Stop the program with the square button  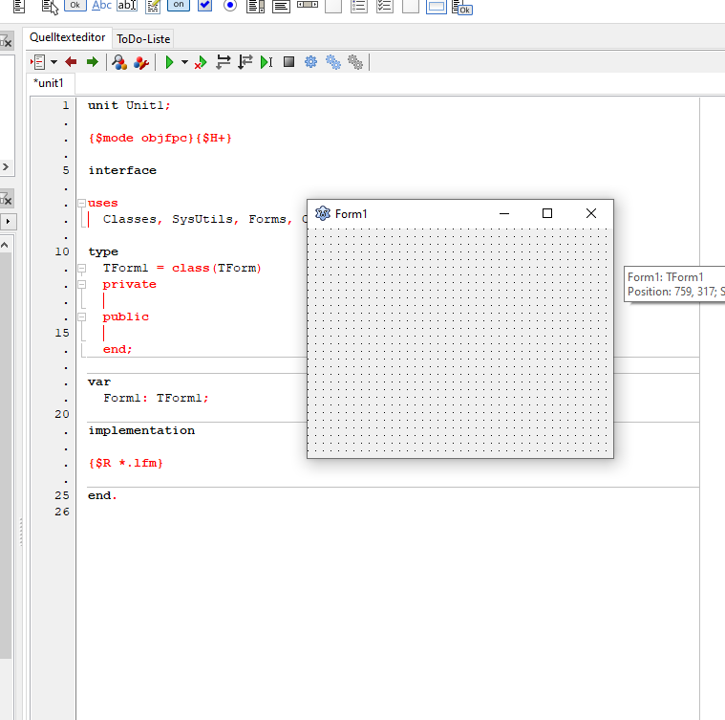[x=289, y=62]
